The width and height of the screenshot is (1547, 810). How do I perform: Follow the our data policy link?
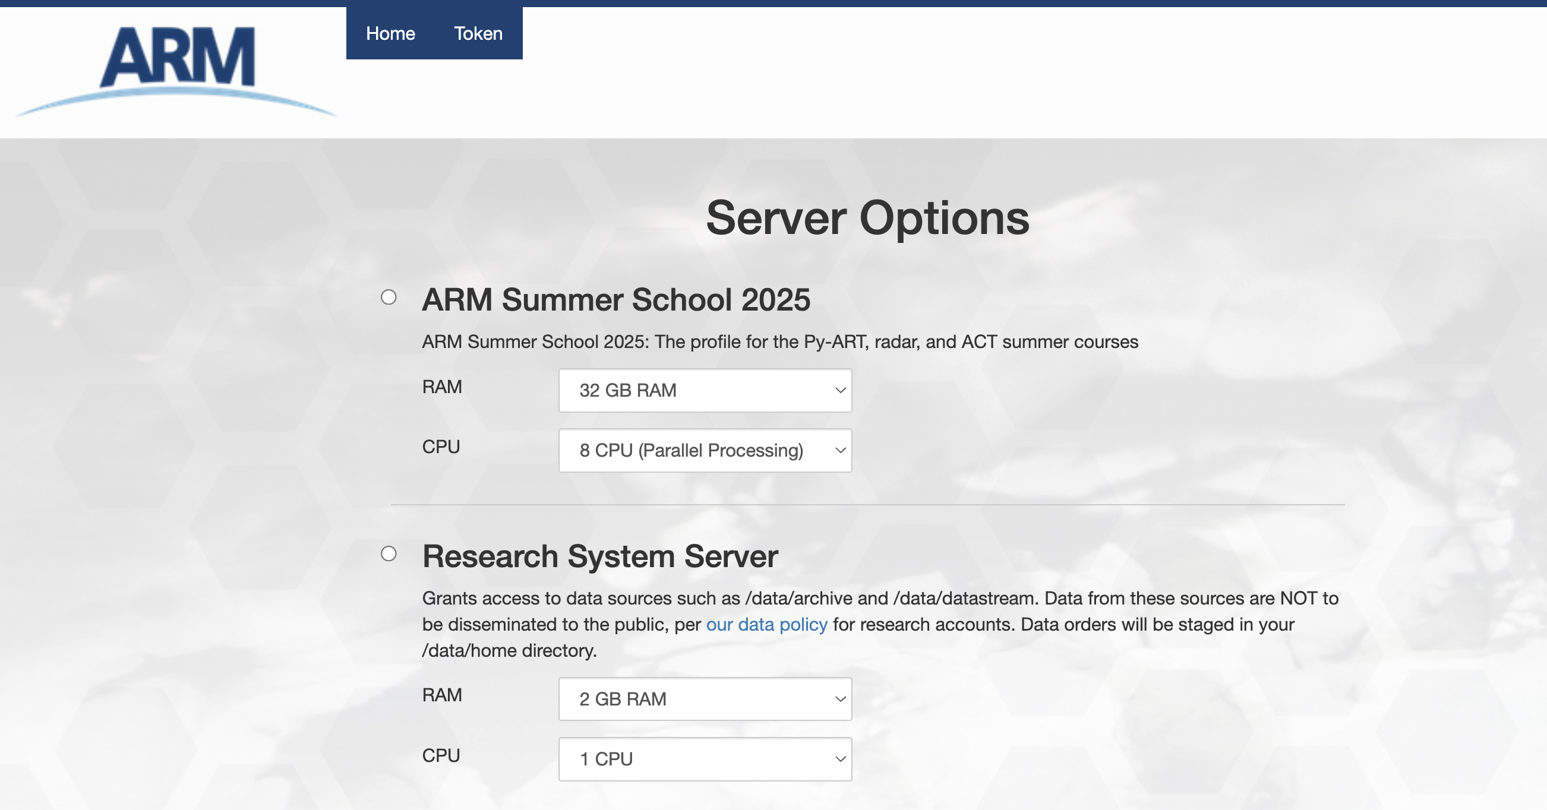click(766, 625)
